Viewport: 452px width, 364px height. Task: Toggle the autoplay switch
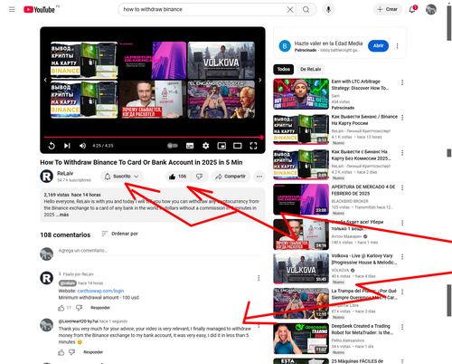pyautogui.click(x=173, y=146)
